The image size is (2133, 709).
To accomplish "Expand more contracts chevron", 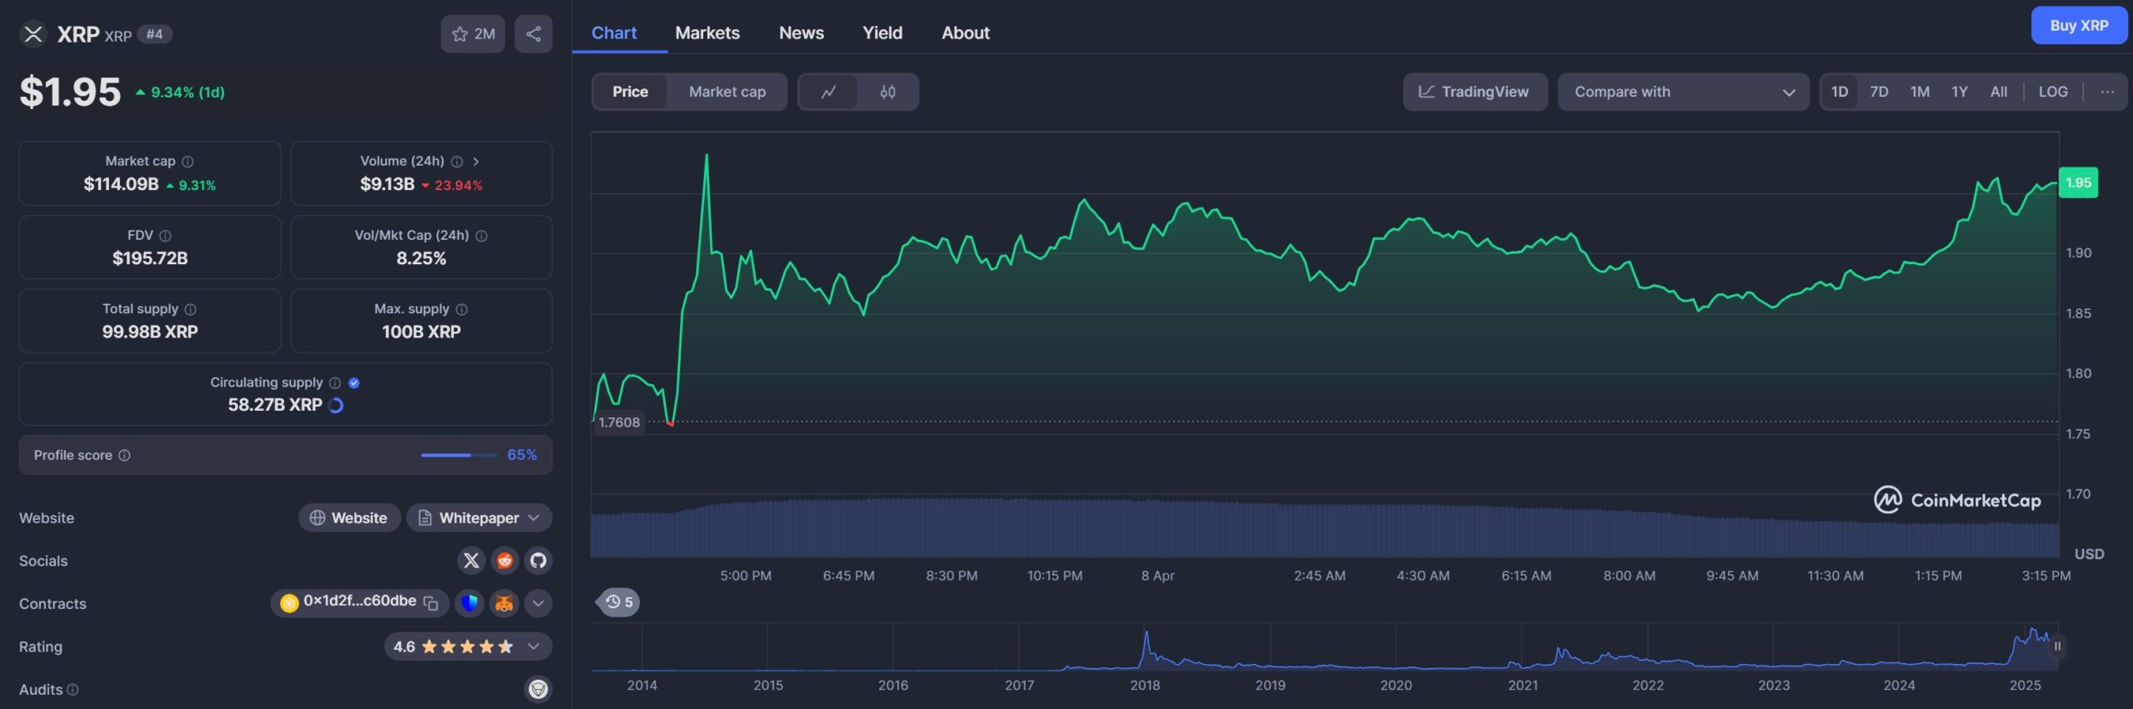I will tap(538, 603).
